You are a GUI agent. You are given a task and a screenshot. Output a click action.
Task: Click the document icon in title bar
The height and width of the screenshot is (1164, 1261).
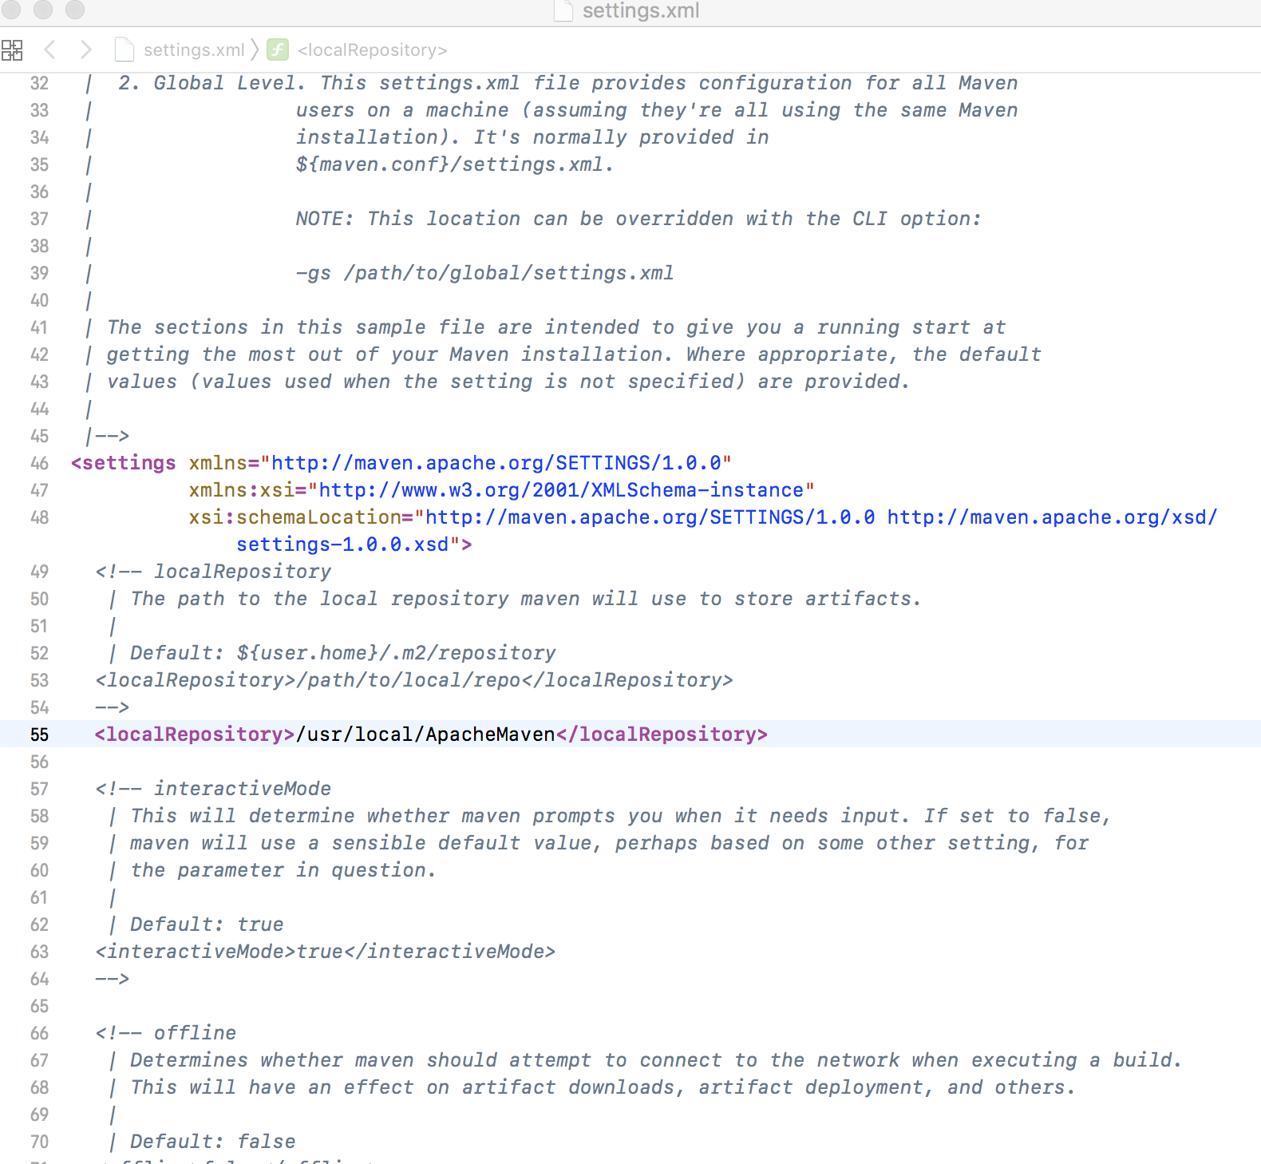(564, 10)
